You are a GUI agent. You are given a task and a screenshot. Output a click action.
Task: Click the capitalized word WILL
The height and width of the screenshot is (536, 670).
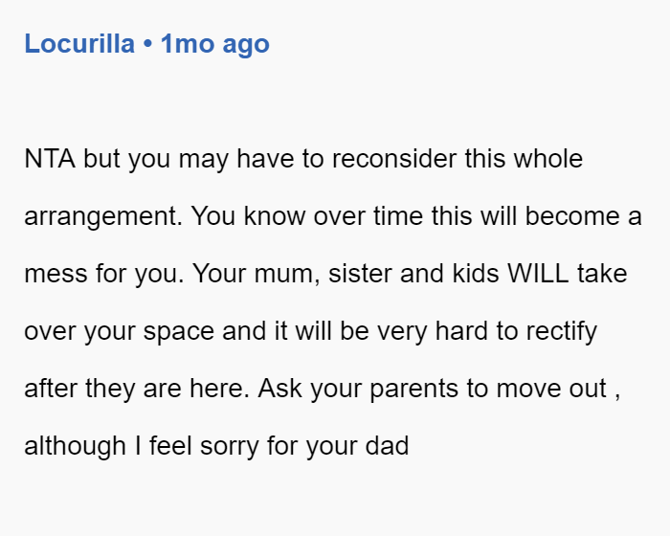coord(538,273)
